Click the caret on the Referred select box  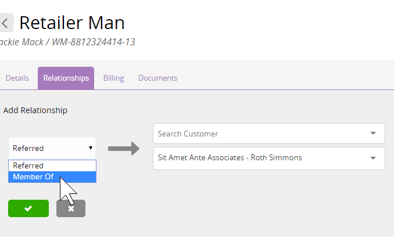(x=91, y=148)
